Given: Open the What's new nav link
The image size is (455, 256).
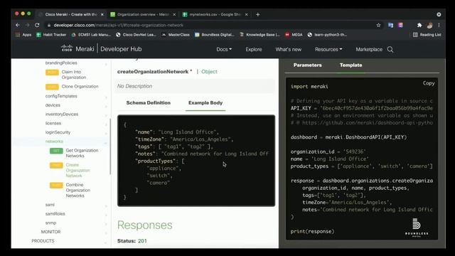Looking at the screenshot, I should [x=289, y=49].
